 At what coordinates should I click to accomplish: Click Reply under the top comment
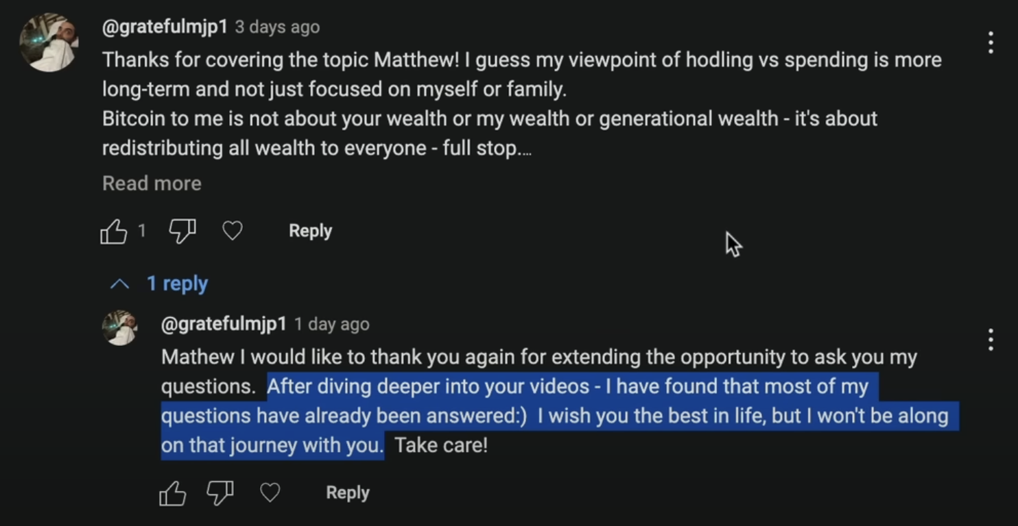(x=310, y=231)
